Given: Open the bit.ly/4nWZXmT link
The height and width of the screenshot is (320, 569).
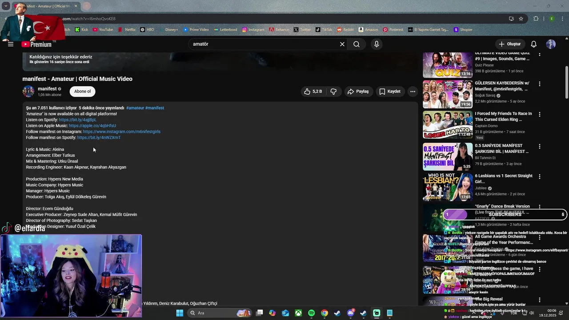Looking at the screenshot, I should coord(99,138).
